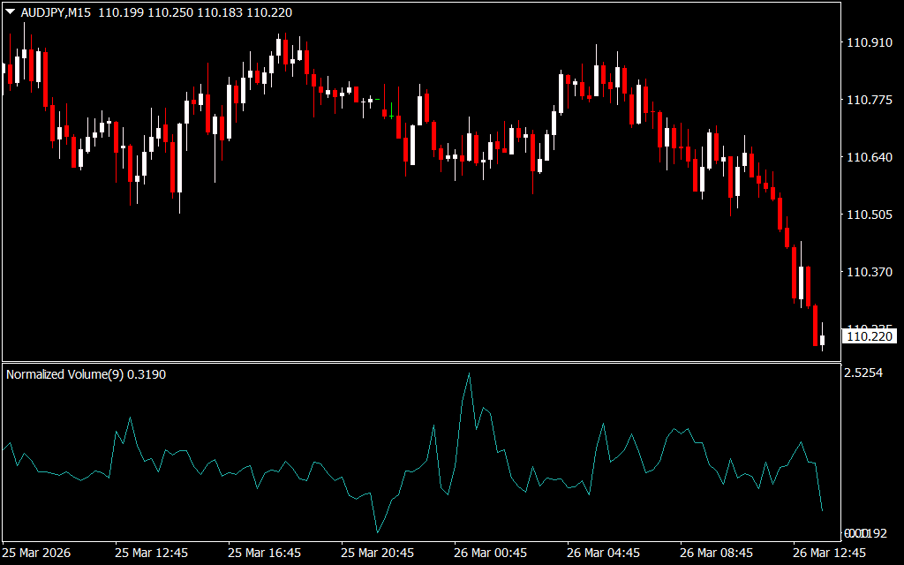This screenshot has width=904, height=565.
Task: Click the AUDJPY,M15 chart title text
Action: (56, 12)
